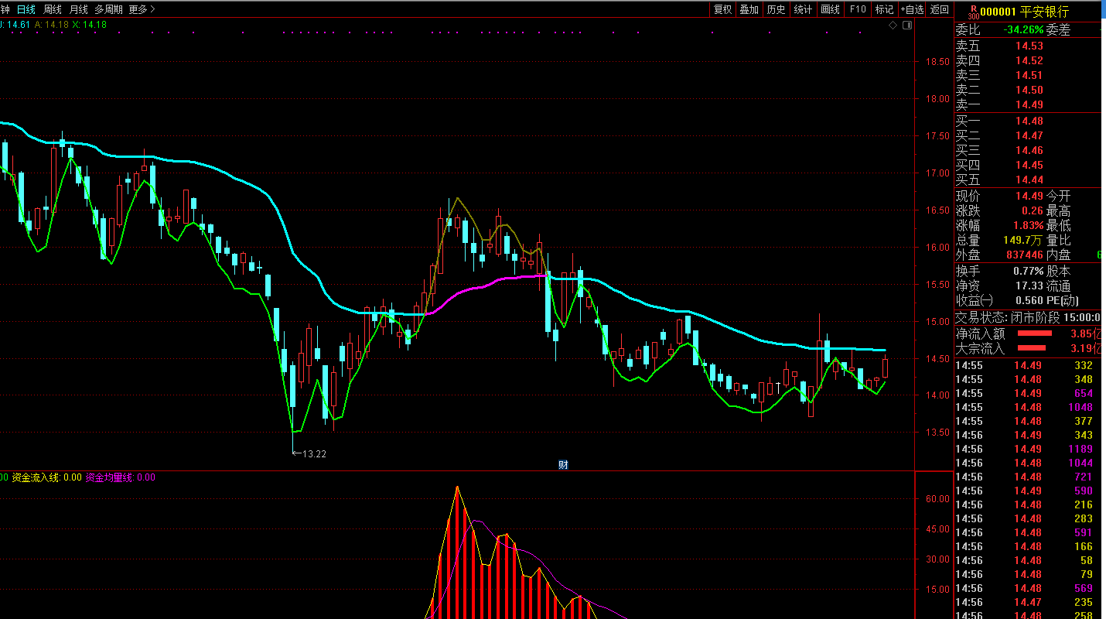Add stock to watchlist with +自选
The height and width of the screenshot is (619, 1106).
pos(912,9)
